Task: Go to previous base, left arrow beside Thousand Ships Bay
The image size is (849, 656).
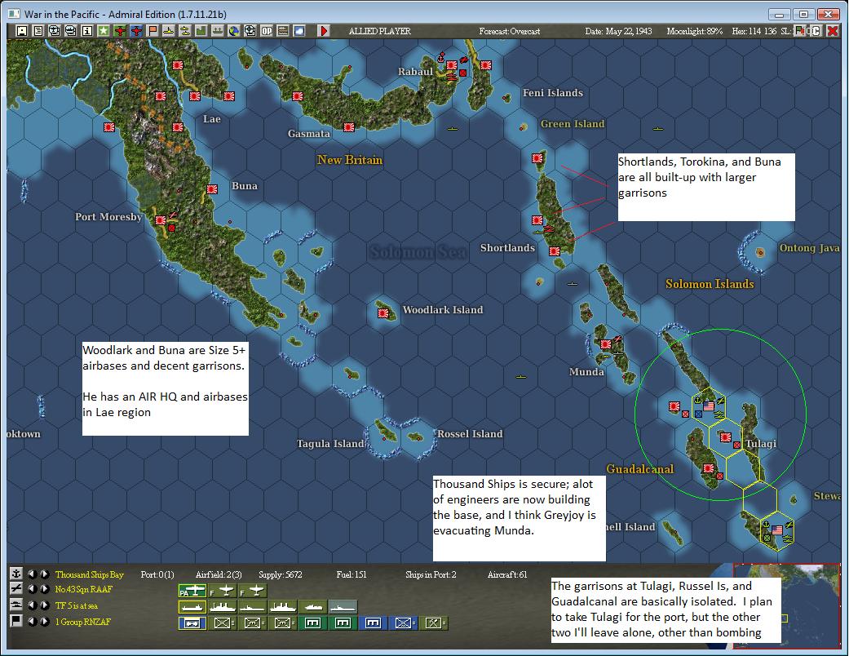Action: [x=33, y=574]
